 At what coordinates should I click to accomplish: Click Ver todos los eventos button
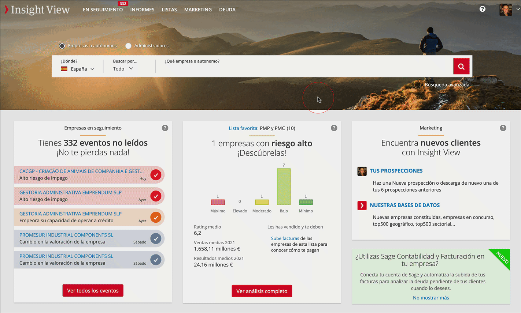93,291
